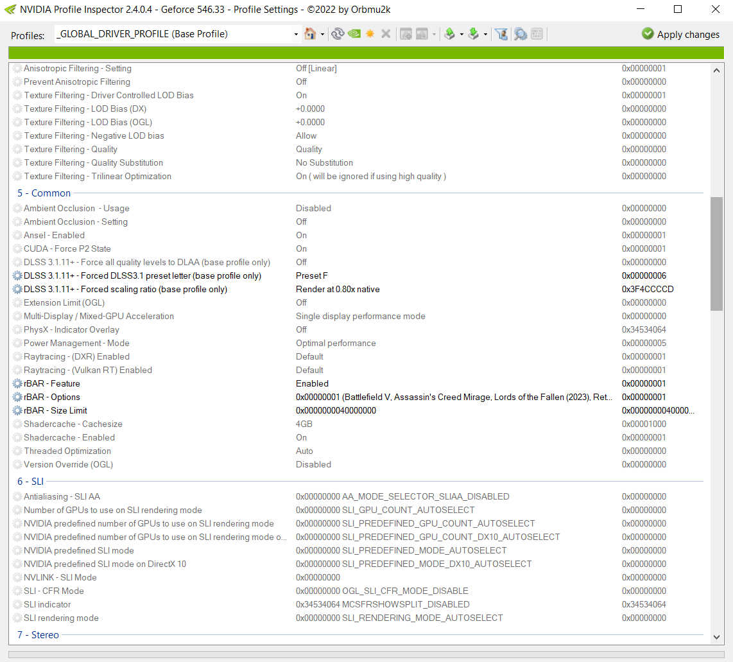This screenshot has height=662, width=733.
Task: Select the SLI - CFR Mode row
Action: pyautogui.click(x=358, y=591)
